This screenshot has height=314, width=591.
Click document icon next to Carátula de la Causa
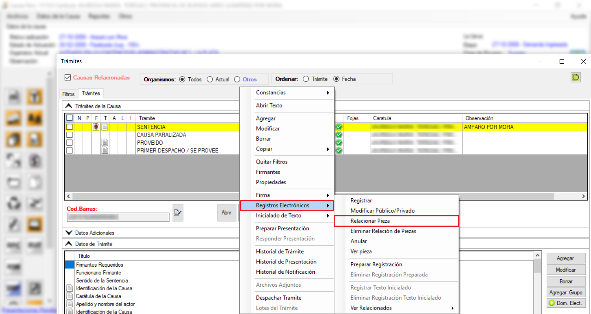point(69,296)
